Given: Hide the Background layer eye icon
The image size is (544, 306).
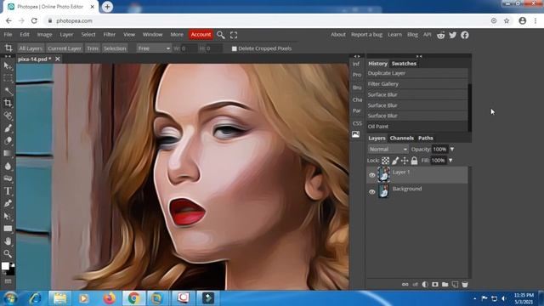Looking at the screenshot, I should (372, 192).
